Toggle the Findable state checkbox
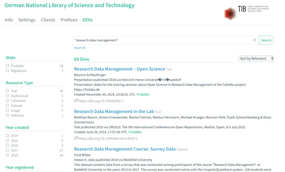The image size is (285, 172). pos(7,66)
